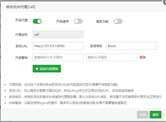Click the 替换为 replacement text field
This screenshot has height=122, width=166.
(112, 57)
